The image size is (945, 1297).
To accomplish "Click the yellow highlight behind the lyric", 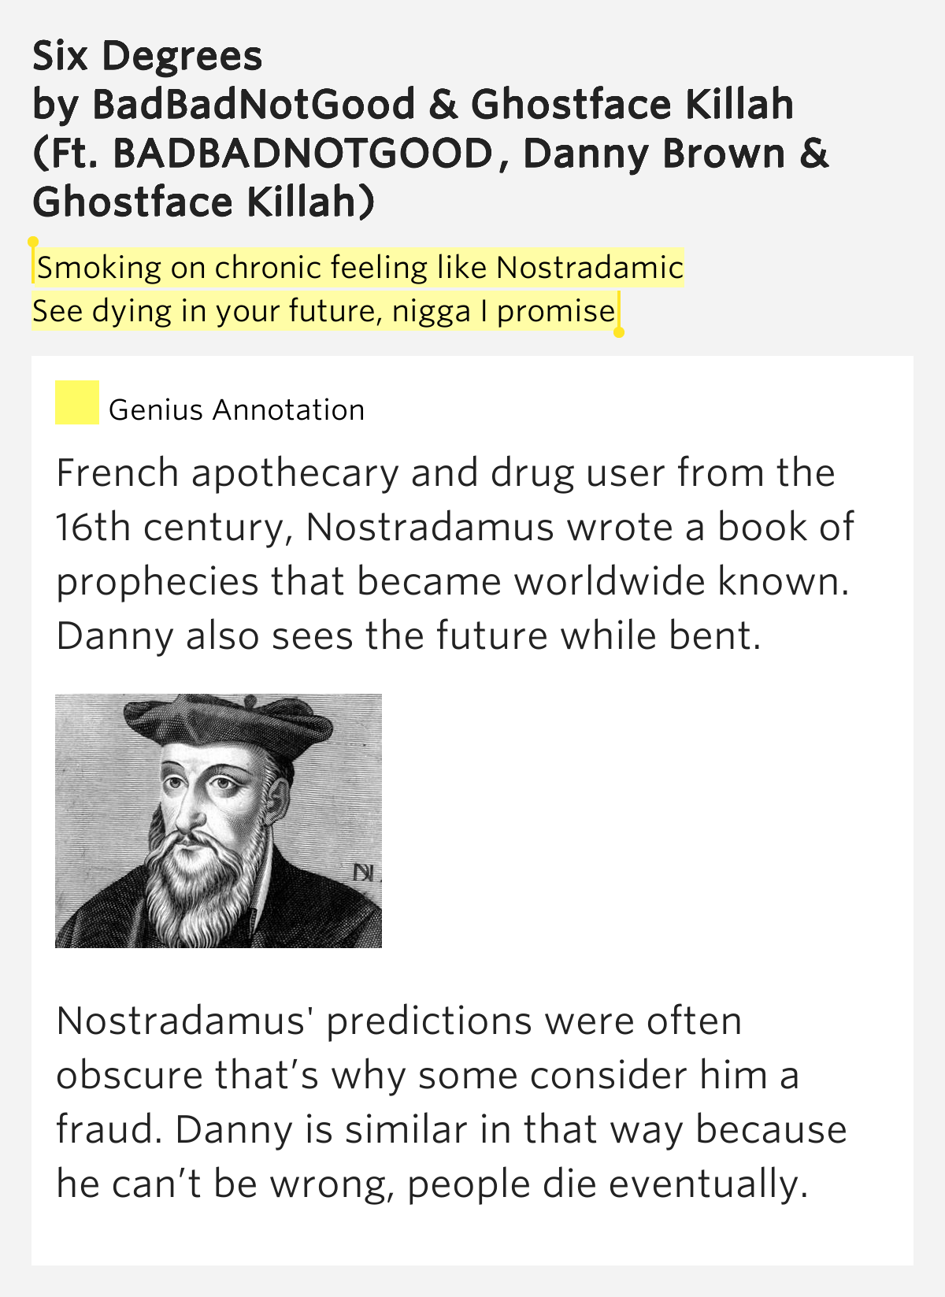I will pyautogui.click(x=358, y=289).
